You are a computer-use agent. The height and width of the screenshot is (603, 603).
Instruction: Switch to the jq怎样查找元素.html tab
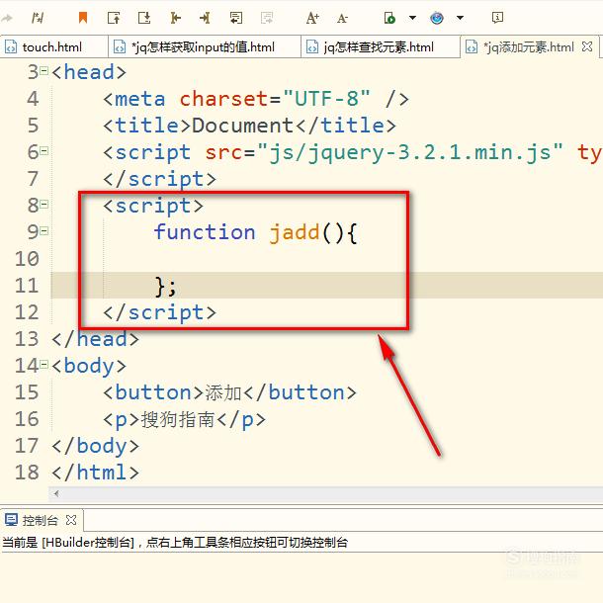coord(380,47)
